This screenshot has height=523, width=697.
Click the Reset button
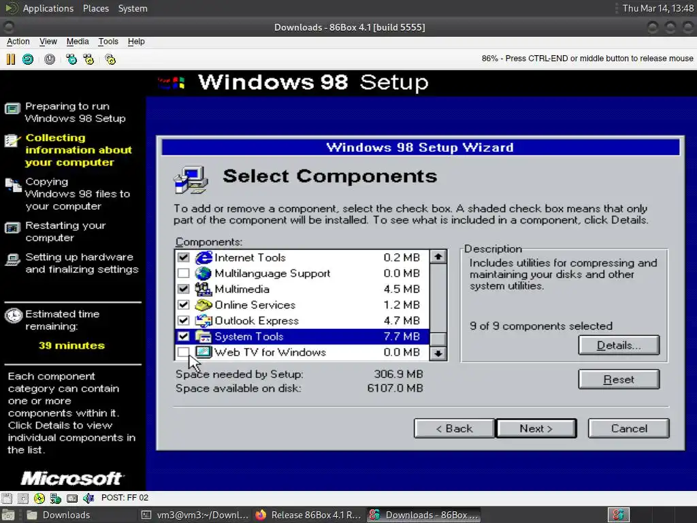pyautogui.click(x=619, y=379)
